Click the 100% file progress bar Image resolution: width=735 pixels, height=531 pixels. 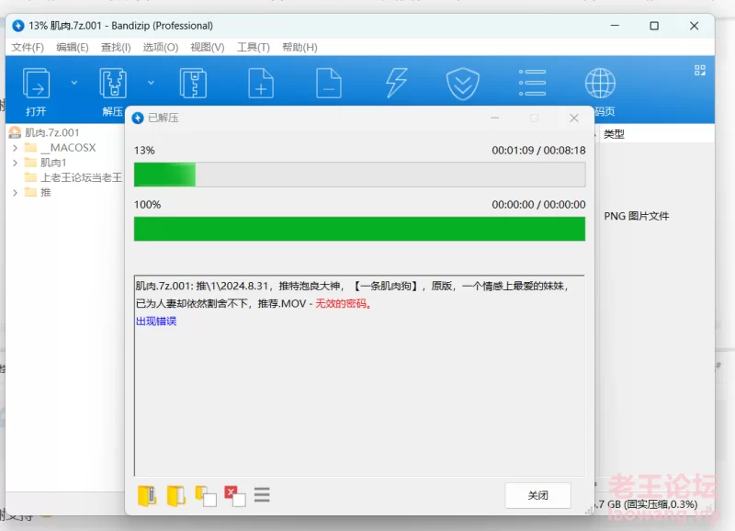359,229
